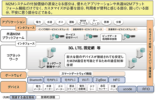155x100 pixels.
Task: Click the 血圧センサー device box
Action: pos(103,87)
